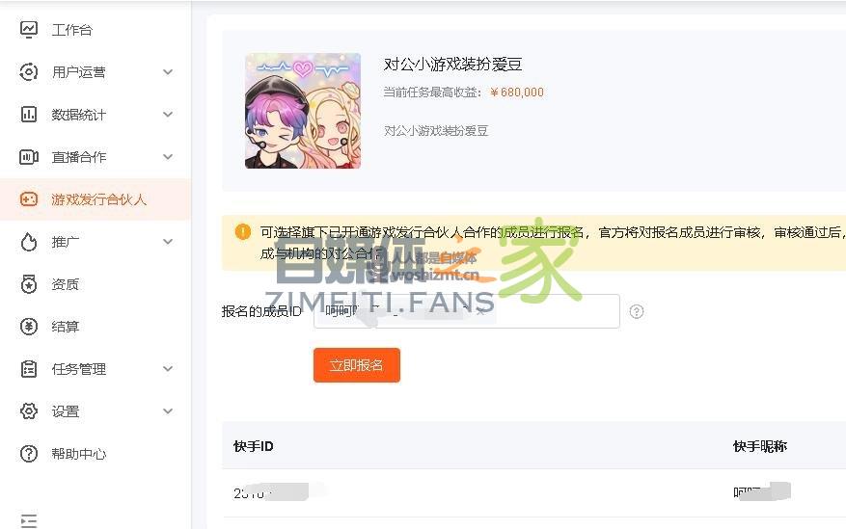Click the 结算 yen coin icon
This screenshot has width=846, height=529.
coord(29,327)
